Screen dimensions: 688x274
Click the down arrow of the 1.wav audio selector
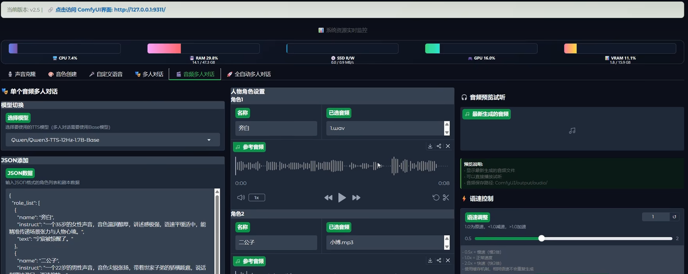tap(447, 133)
